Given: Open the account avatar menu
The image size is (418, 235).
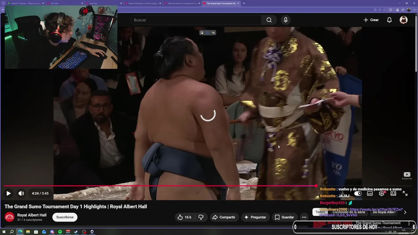Looking at the screenshot, I should (x=404, y=20).
